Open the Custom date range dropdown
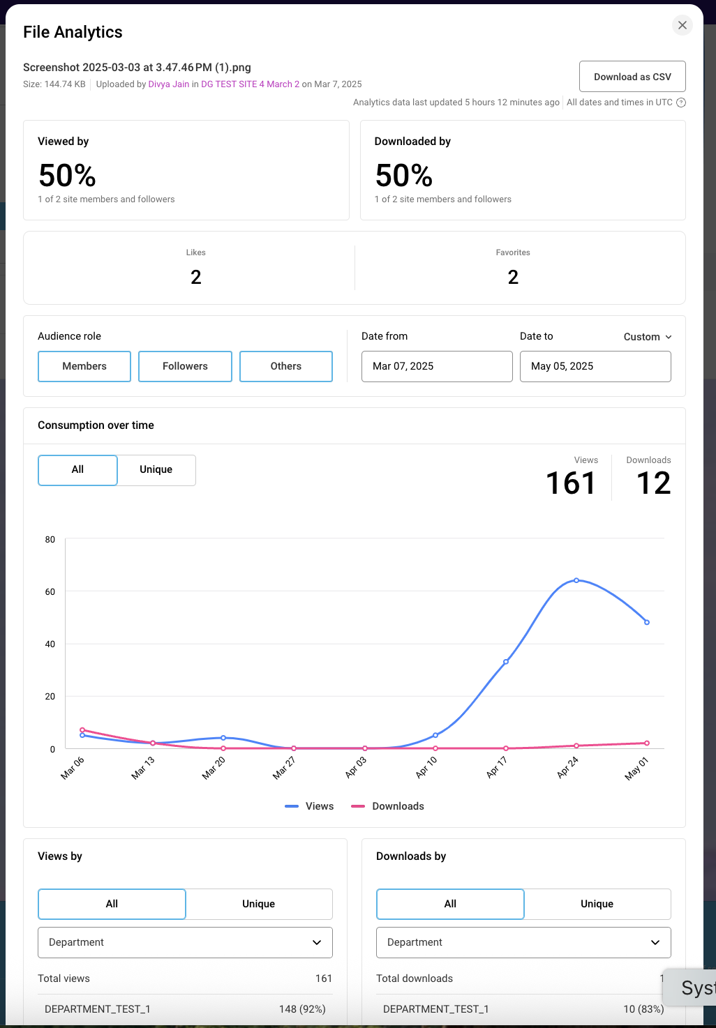This screenshot has height=1028, width=716. [x=646, y=336]
